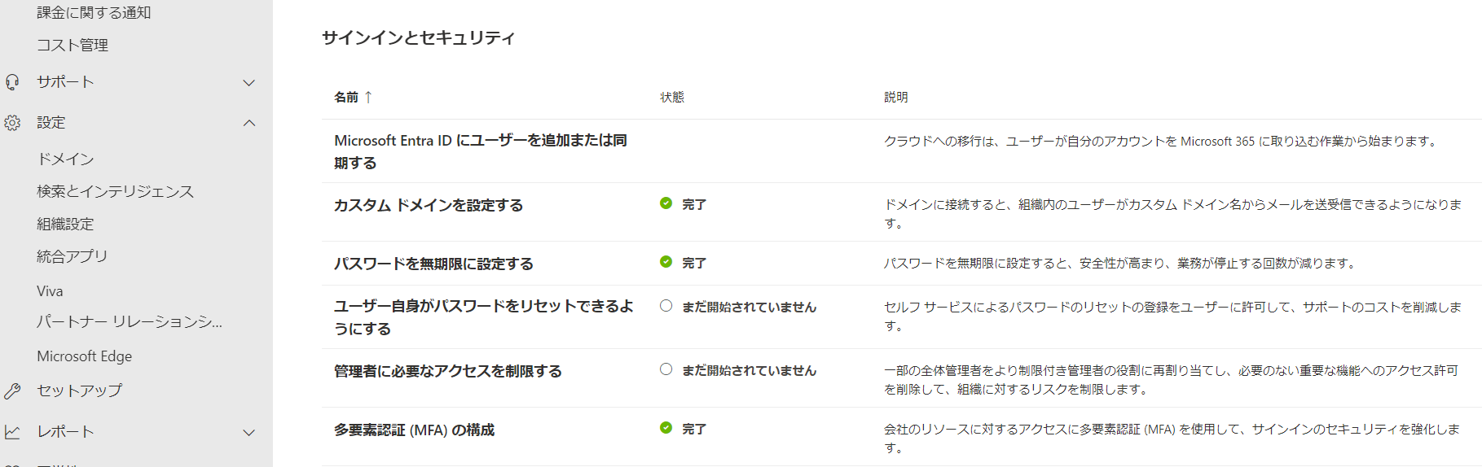The image size is (1482, 467).
Task: Open Microsoft Entra ID にユーザーを追加 task
Action: pyautogui.click(x=481, y=151)
